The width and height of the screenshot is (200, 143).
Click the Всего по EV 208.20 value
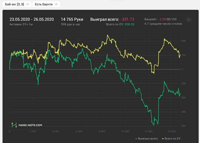tap(120, 24)
